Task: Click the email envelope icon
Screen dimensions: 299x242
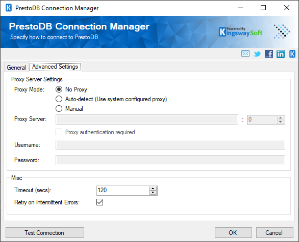Action: pos(245,54)
